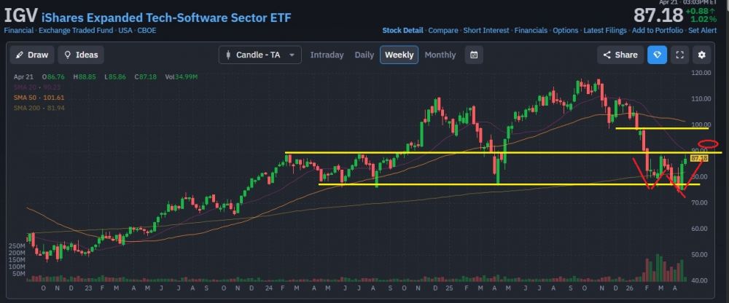Open the Financials link
This screenshot has height=303, width=729.
pos(531,30)
